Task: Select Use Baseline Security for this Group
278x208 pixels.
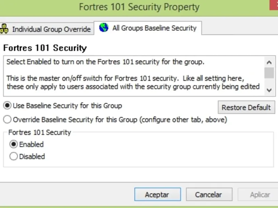Action: click(x=7, y=105)
